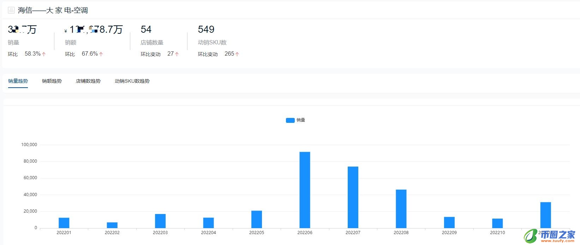Select the 店铺数趋势 tab

coord(88,81)
